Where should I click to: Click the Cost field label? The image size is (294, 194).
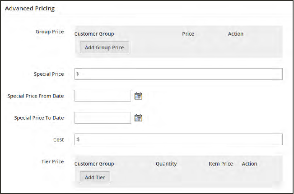58,139
